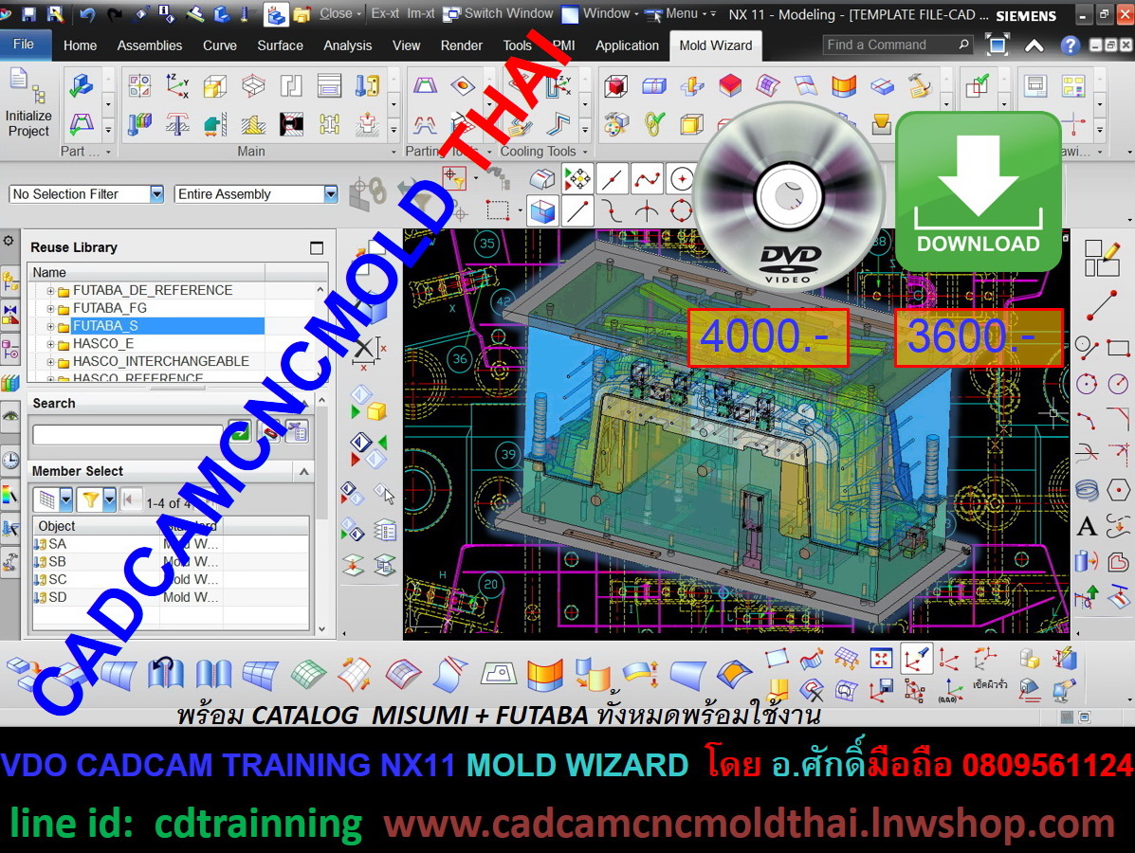Select the Mold CSYS icon in Main group
The width and height of the screenshot is (1135, 853).
(177, 86)
